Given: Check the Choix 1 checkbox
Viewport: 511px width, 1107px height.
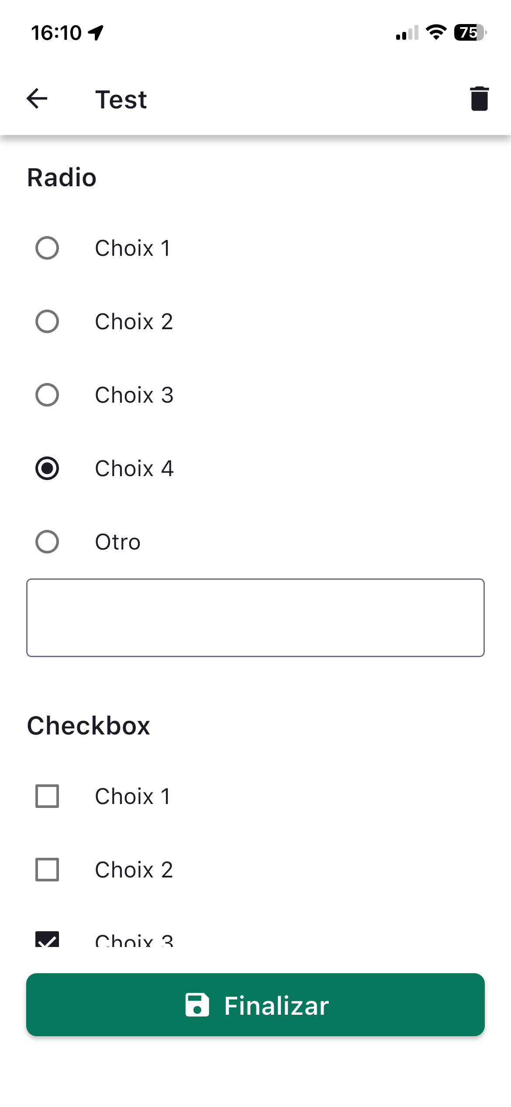Looking at the screenshot, I should pyautogui.click(x=47, y=796).
